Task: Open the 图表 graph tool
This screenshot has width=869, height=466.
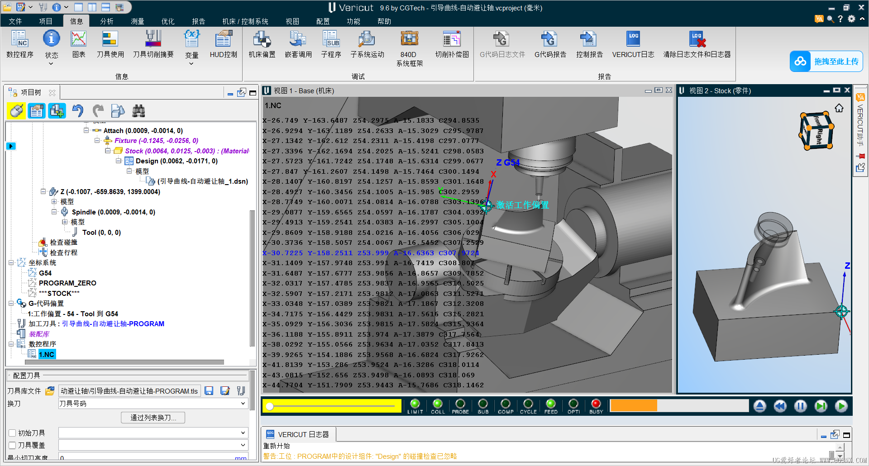Action: coord(79,44)
